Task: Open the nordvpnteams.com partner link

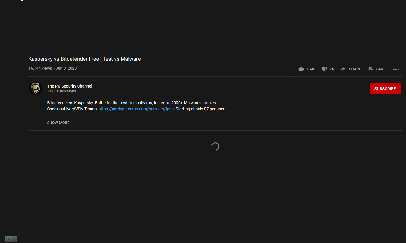Action: point(136,109)
